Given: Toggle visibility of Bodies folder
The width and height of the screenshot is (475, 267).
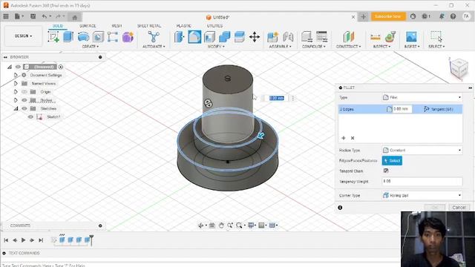Looking at the screenshot, I should pyautogui.click(x=24, y=100).
